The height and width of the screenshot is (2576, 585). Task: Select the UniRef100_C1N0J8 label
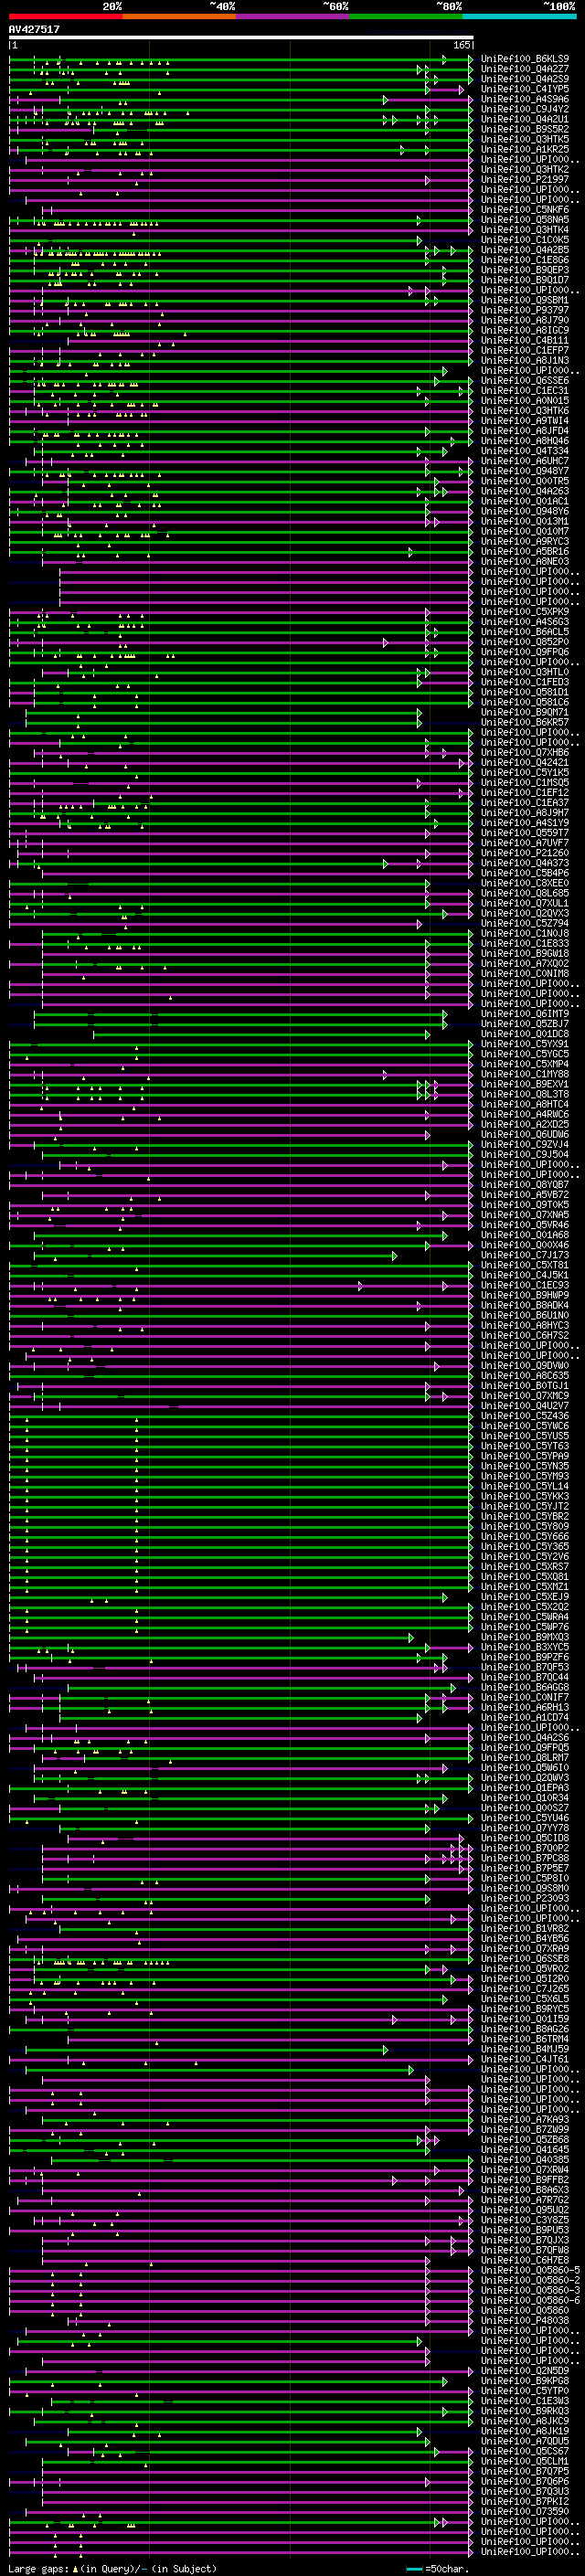point(525,933)
